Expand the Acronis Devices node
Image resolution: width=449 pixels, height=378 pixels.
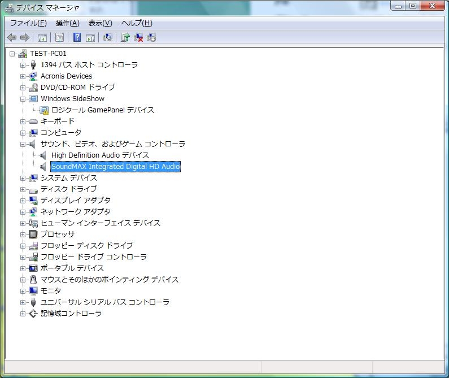23,76
